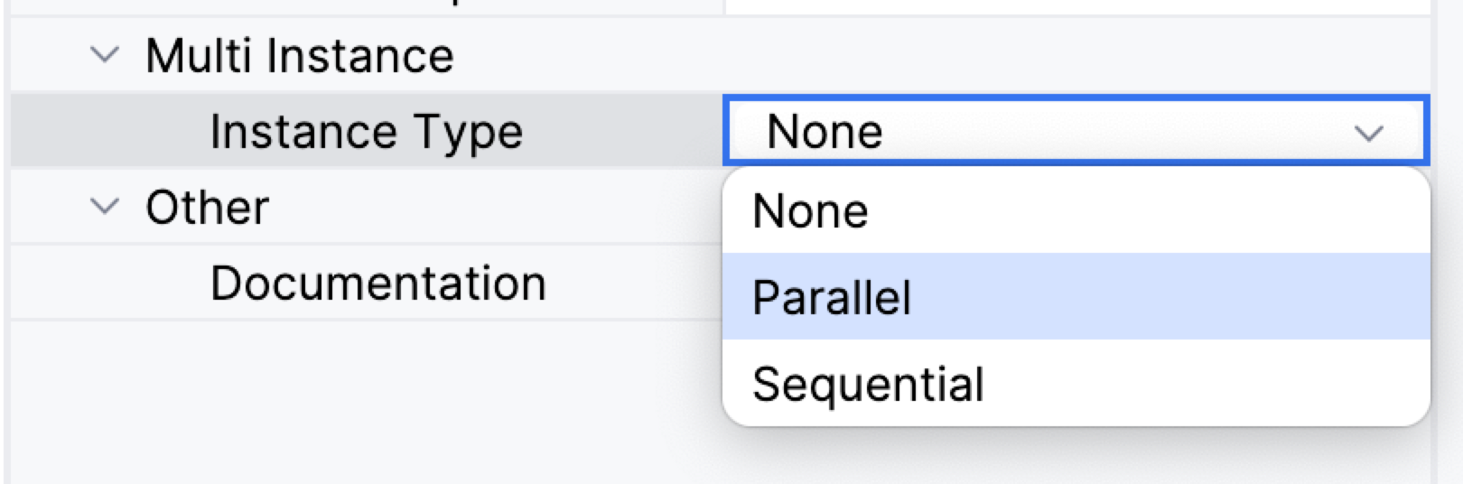Collapse the Other section chevron
The width and height of the screenshot is (1463, 484).
click(105, 208)
